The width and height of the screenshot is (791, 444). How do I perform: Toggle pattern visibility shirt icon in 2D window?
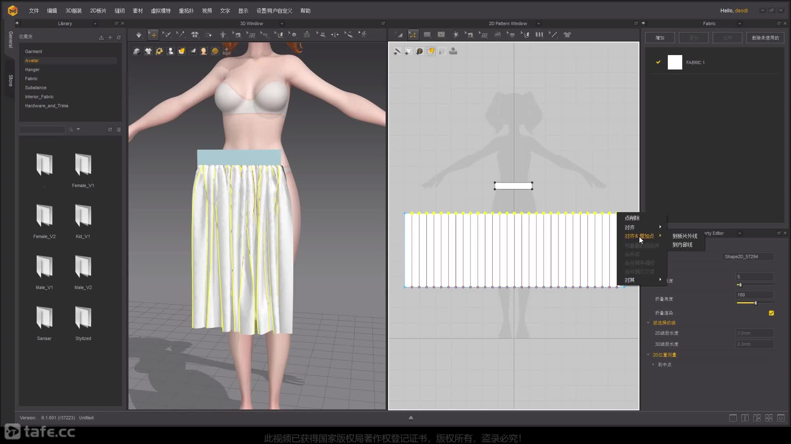pos(408,51)
